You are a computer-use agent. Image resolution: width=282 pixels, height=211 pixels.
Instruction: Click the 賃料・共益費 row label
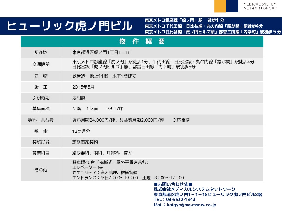pyautogui.click(x=41, y=120)
